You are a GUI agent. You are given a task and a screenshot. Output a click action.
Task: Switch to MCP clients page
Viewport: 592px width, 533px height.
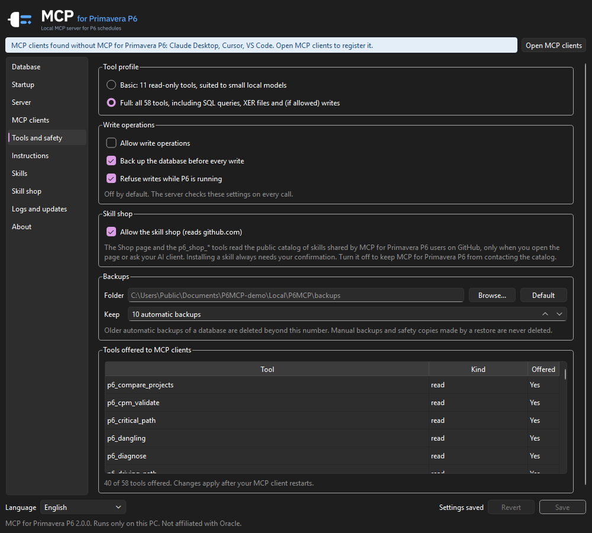47,120
